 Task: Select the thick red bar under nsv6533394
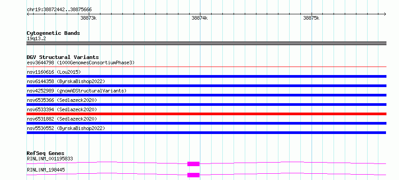coord(206,114)
